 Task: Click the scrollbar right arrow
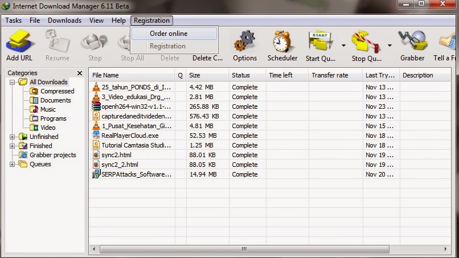tap(445, 249)
